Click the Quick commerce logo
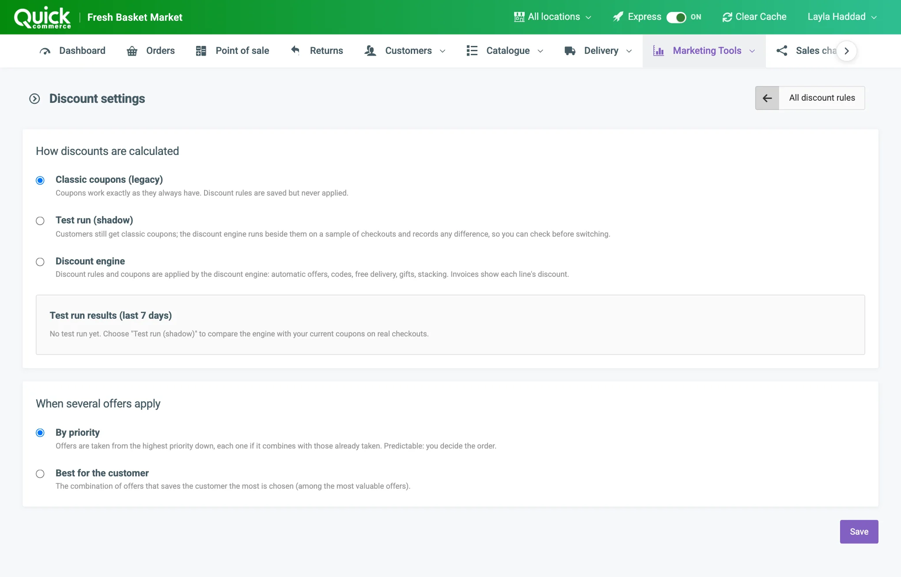Screen dimensions: 901x577 coord(42,17)
